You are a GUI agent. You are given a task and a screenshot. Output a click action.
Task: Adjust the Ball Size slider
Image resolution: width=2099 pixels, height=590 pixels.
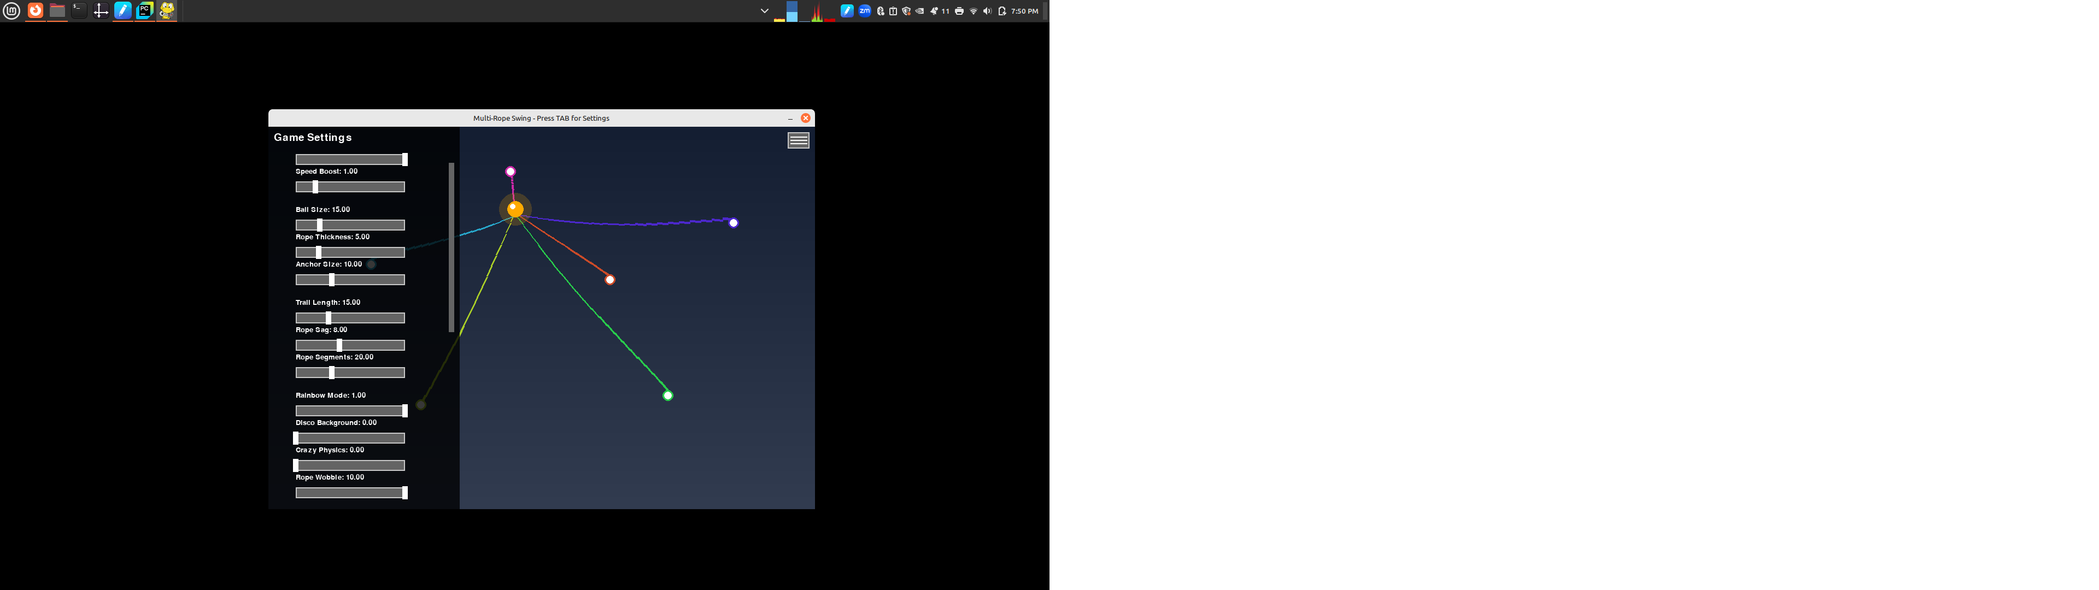tap(350, 225)
